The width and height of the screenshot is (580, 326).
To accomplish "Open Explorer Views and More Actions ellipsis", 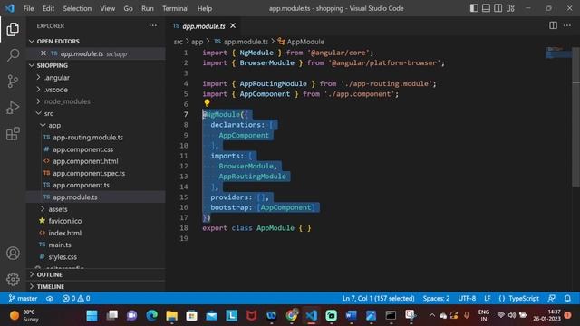I will pyautogui.click(x=153, y=25).
